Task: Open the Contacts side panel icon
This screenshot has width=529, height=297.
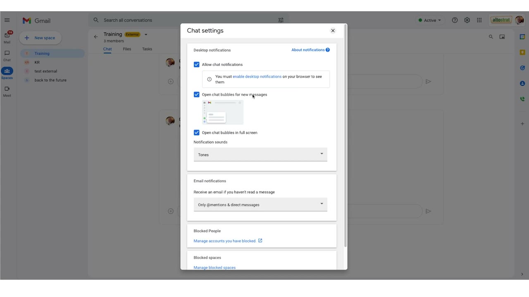Action: [522, 83]
